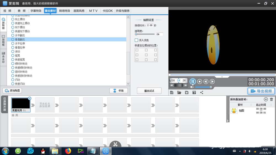Click the new project HD icon
The height and width of the screenshot is (155, 276).
pos(172,92)
